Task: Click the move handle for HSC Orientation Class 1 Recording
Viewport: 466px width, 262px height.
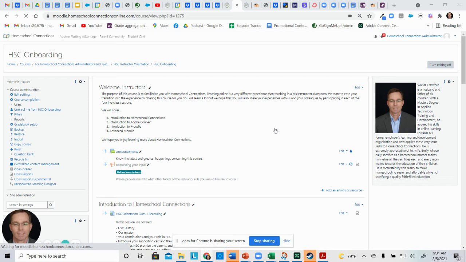Action: (x=105, y=213)
